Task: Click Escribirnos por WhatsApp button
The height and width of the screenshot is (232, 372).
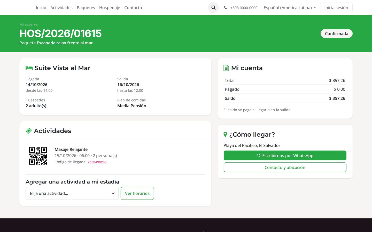Action: [x=285, y=155]
